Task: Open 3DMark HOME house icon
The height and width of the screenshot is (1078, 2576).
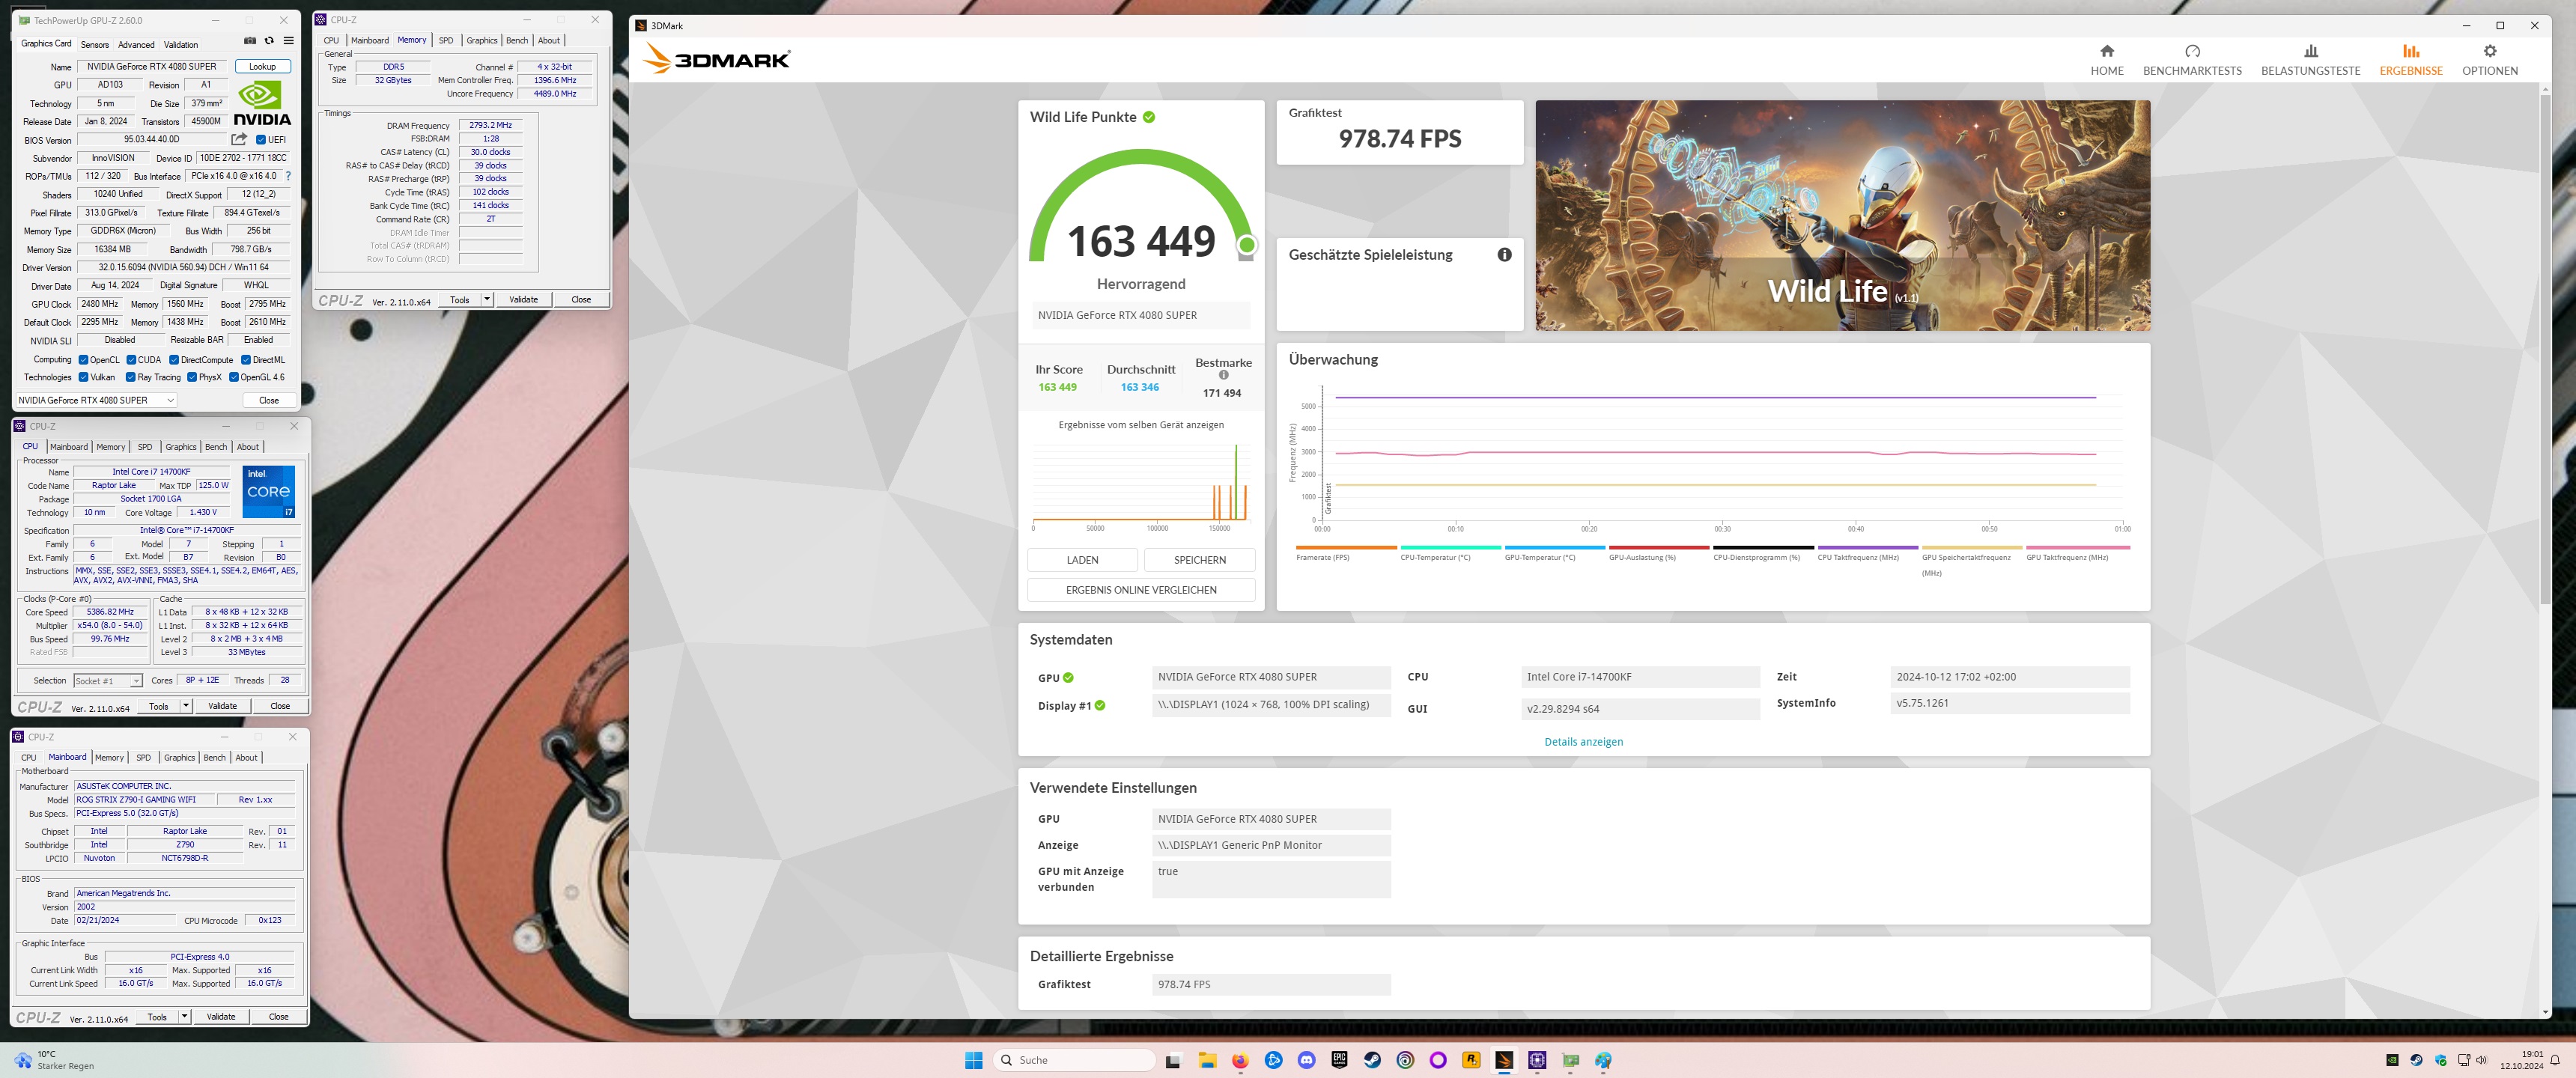Action: tap(2107, 51)
